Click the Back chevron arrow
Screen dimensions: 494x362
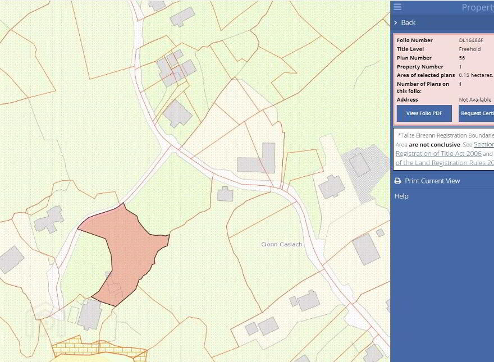396,22
